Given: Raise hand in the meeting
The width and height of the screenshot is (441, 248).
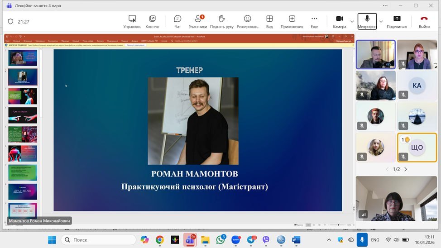Looking at the screenshot, I should pyautogui.click(x=222, y=21).
